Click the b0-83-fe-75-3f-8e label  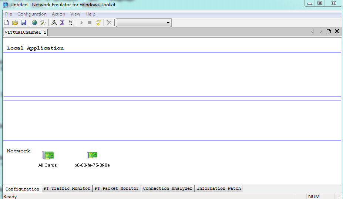click(x=92, y=165)
